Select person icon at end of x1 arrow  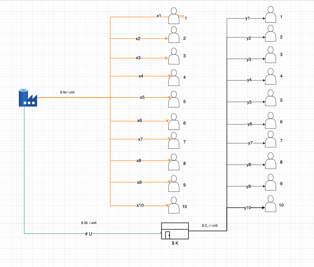174,16
